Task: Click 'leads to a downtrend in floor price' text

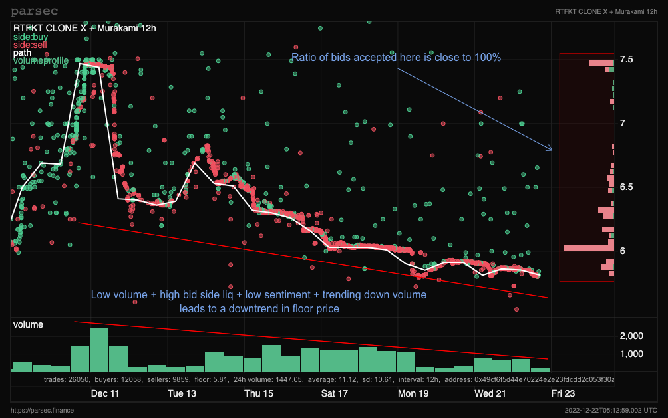Action: point(259,308)
